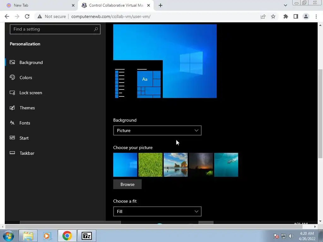Choose the Windows blue logo picture
Screen dimensions: 323x242
point(125,164)
